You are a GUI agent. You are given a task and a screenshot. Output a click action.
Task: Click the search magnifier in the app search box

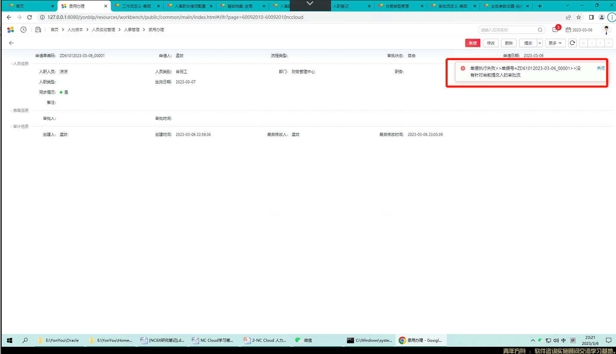pyautogui.click(x=540, y=30)
